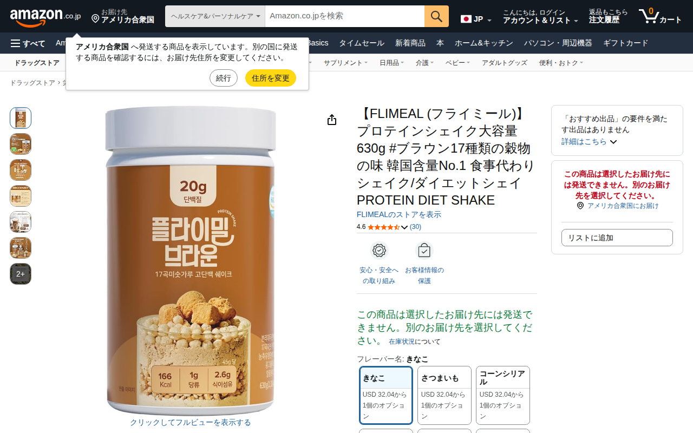Open the タイムセール nav item
The height and width of the screenshot is (433, 693).
pyautogui.click(x=362, y=43)
